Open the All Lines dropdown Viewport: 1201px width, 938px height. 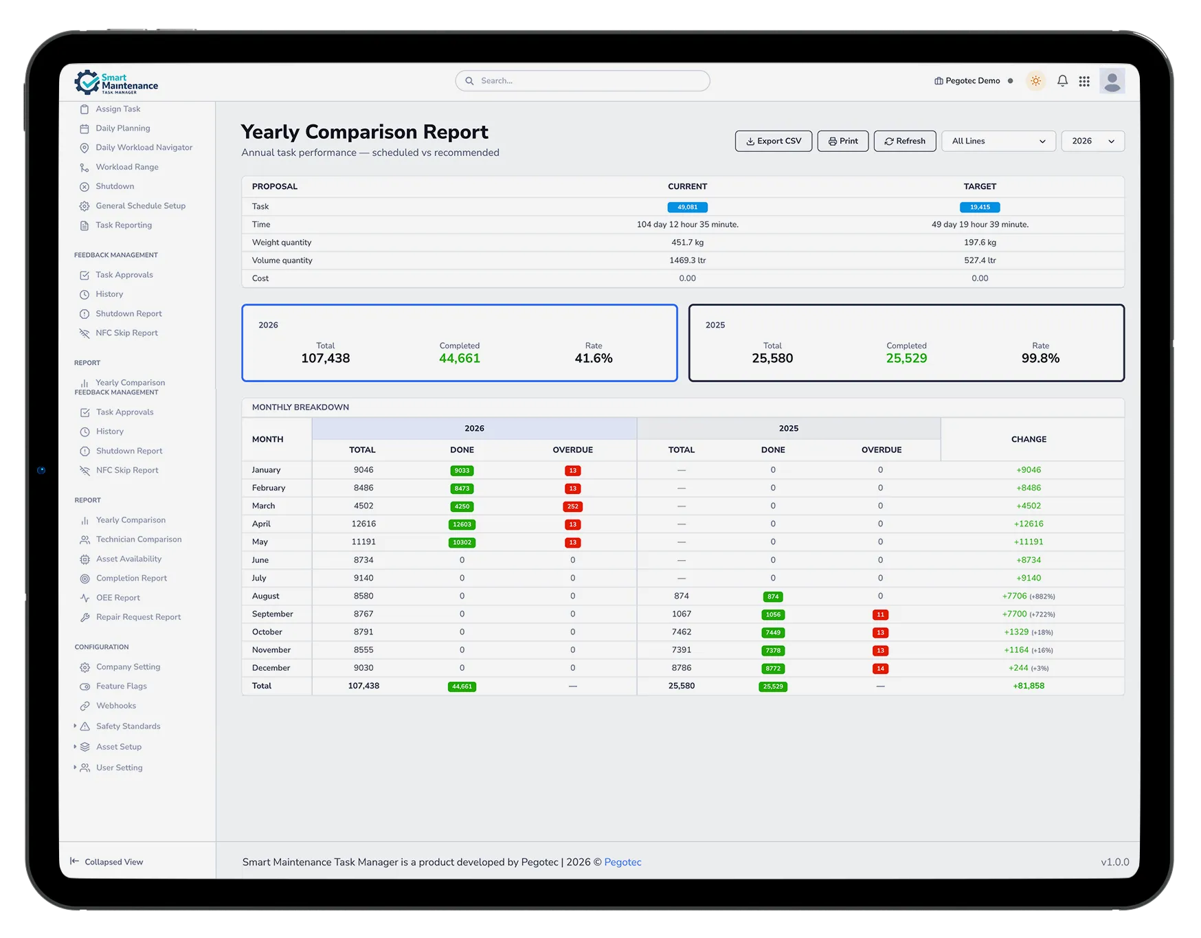[998, 141]
